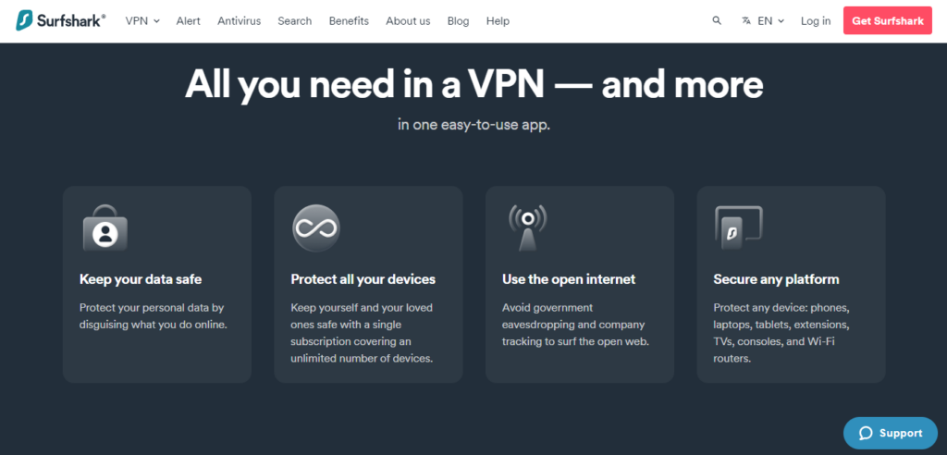Open the search magnifier icon
Viewport: 947px width, 455px height.
(717, 20)
